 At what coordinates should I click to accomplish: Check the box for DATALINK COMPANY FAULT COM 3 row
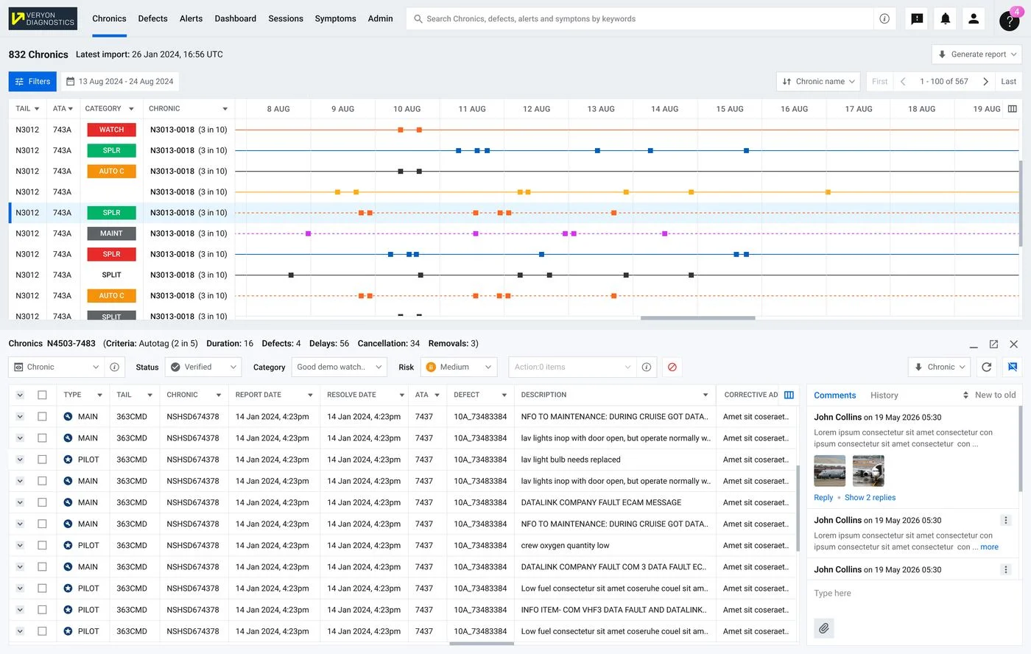[x=42, y=567]
